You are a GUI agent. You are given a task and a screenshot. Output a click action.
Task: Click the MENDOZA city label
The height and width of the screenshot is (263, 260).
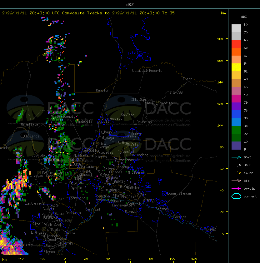point(76,159)
